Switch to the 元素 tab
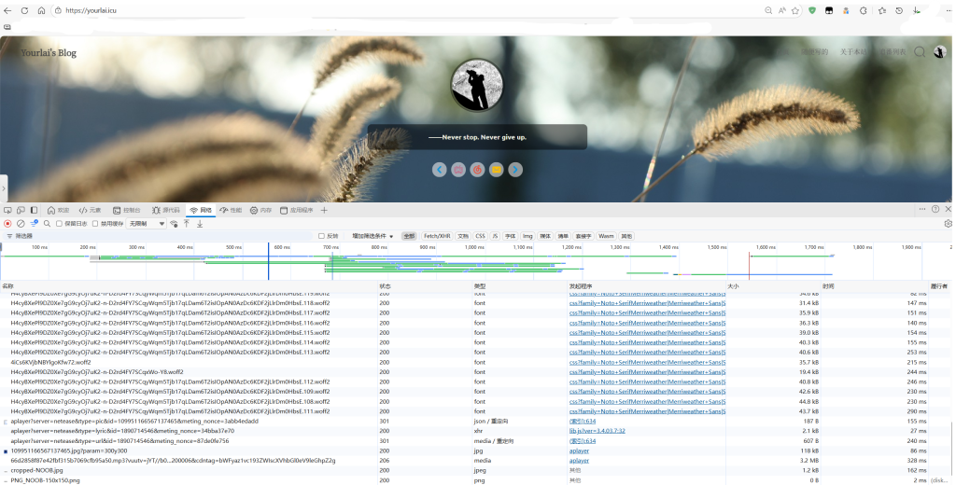Image resolution: width=956 pixels, height=485 pixels. click(90, 211)
